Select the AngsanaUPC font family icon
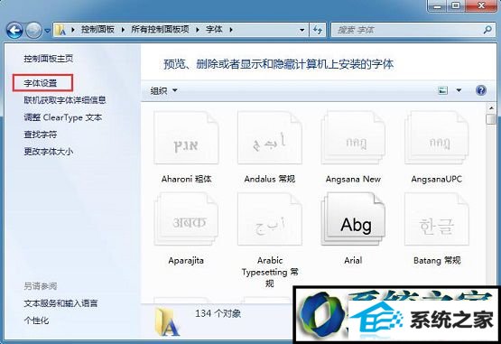Image resolution: width=501 pixels, height=344 pixels. click(x=437, y=138)
